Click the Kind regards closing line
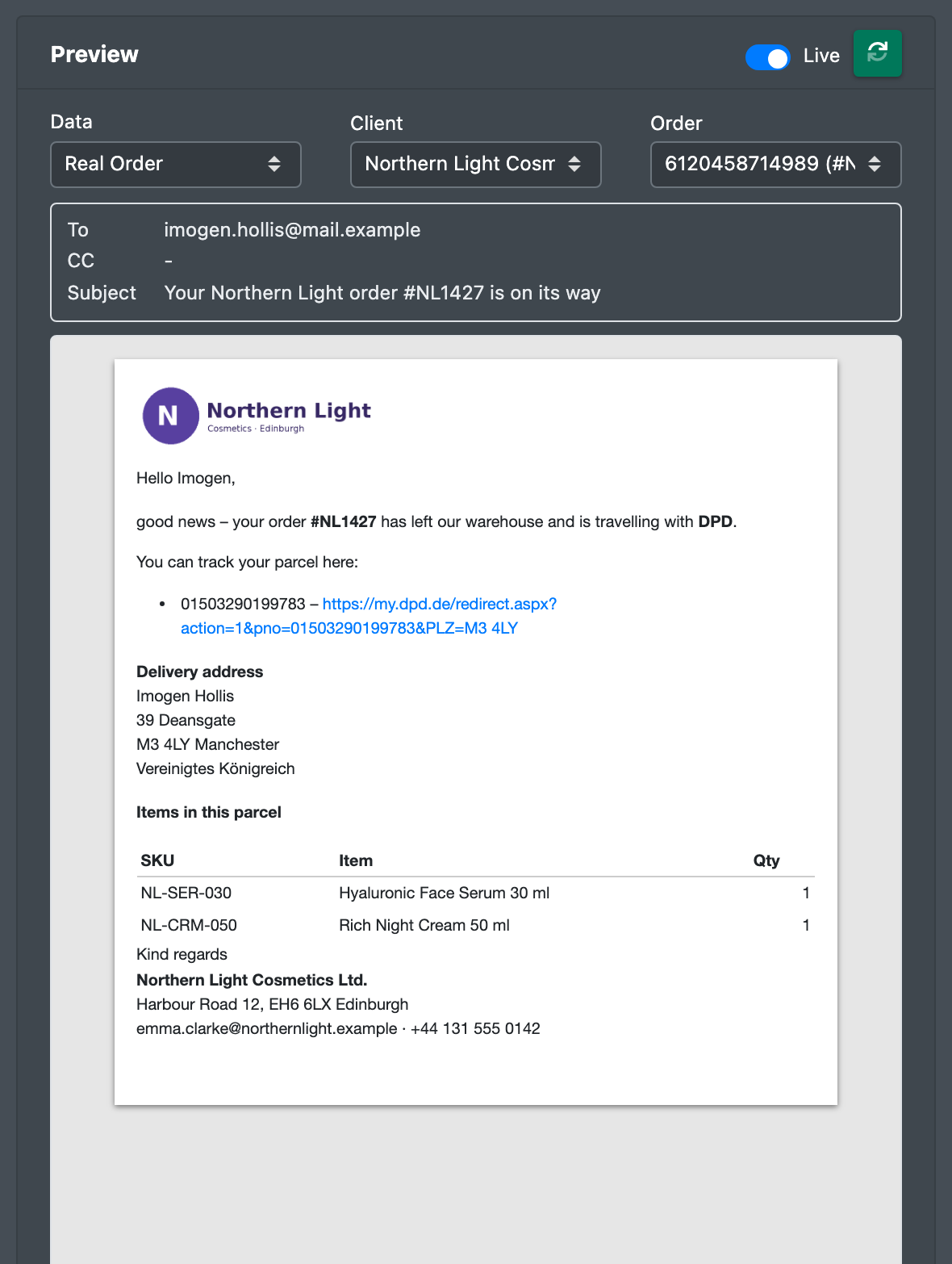This screenshot has width=952, height=1264. pos(182,954)
